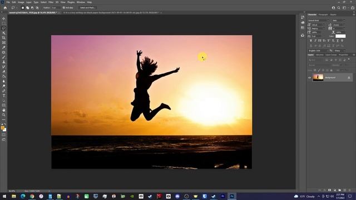
Task: Click the layer search filter field
Action: pos(315,60)
